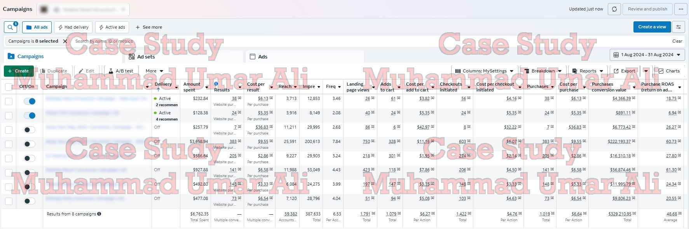Click the refresh icon beside Updated just now
Viewport: 689px width, 229px height.
tap(614, 9)
